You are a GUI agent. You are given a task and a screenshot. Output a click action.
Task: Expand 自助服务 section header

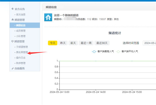coord(19,68)
